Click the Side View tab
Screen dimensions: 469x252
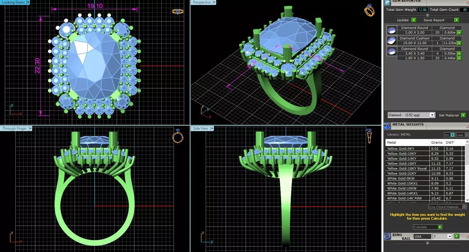[x=201, y=128]
